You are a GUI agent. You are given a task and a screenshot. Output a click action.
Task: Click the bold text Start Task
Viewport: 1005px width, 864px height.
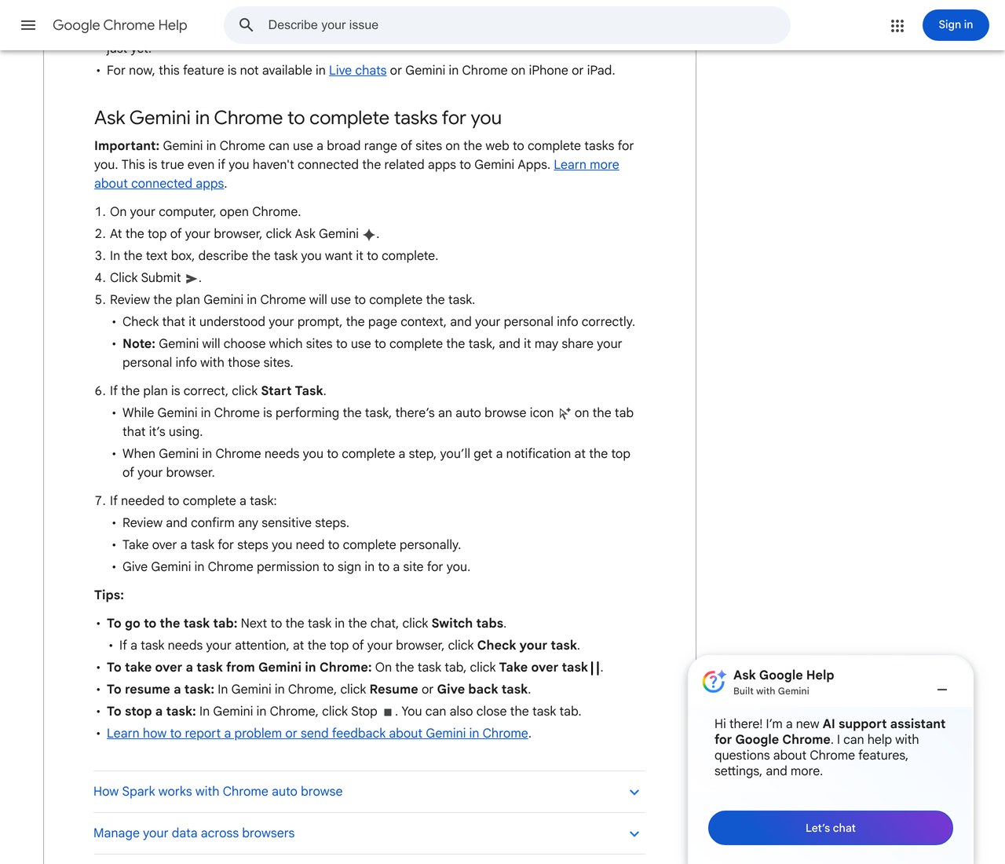coord(292,391)
